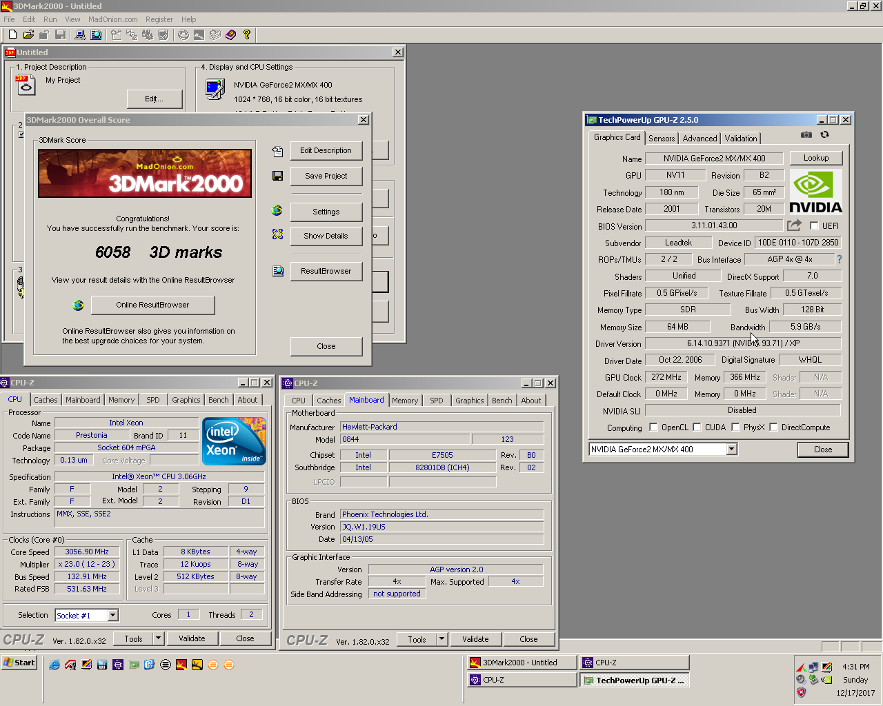Screen dimensions: 883x706
Task: Click the purple help book toolbar icon
Action: coord(230,34)
